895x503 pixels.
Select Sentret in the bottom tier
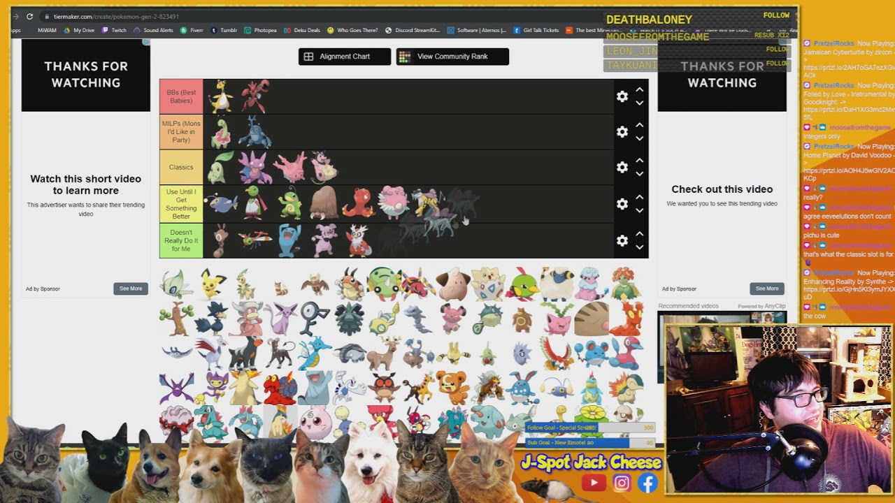click(221, 240)
